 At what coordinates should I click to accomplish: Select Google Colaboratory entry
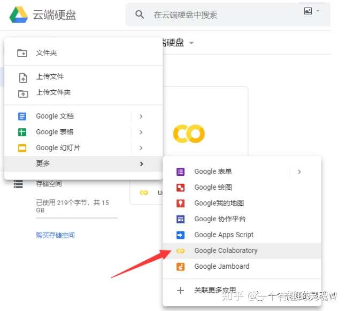pyautogui.click(x=242, y=251)
